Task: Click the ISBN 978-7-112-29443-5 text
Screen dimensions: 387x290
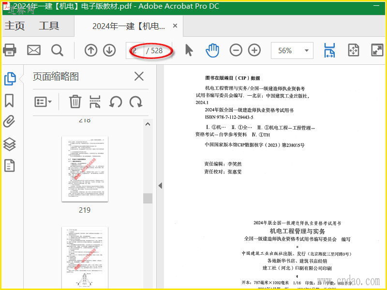Action: click(229, 117)
